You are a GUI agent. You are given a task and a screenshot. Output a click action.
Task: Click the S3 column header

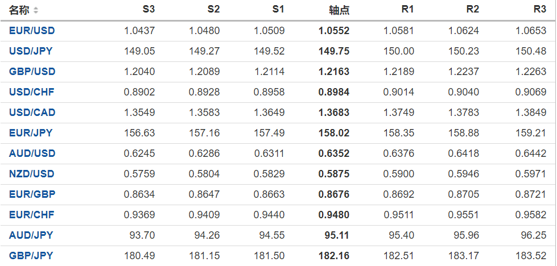(148, 10)
